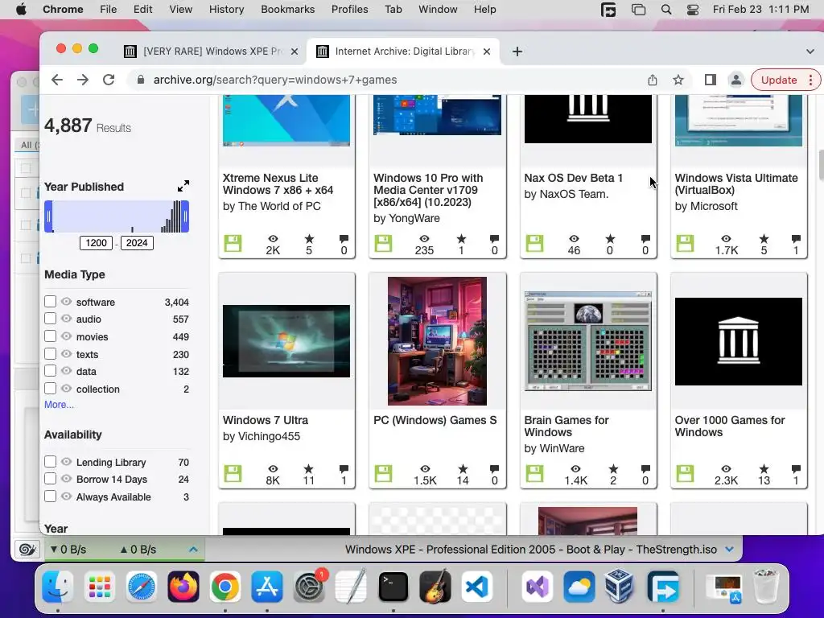The height and width of the screenshot is (618, 824).
Task: Hide software results with its eye icon
Action: coord(66,302)
